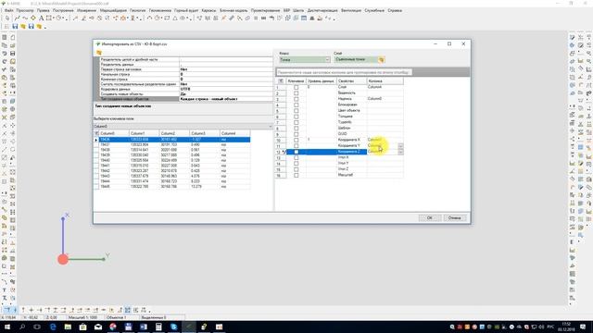Click the Column0 header in data preview
Screen dimensions: 593x333
(114, 133)
